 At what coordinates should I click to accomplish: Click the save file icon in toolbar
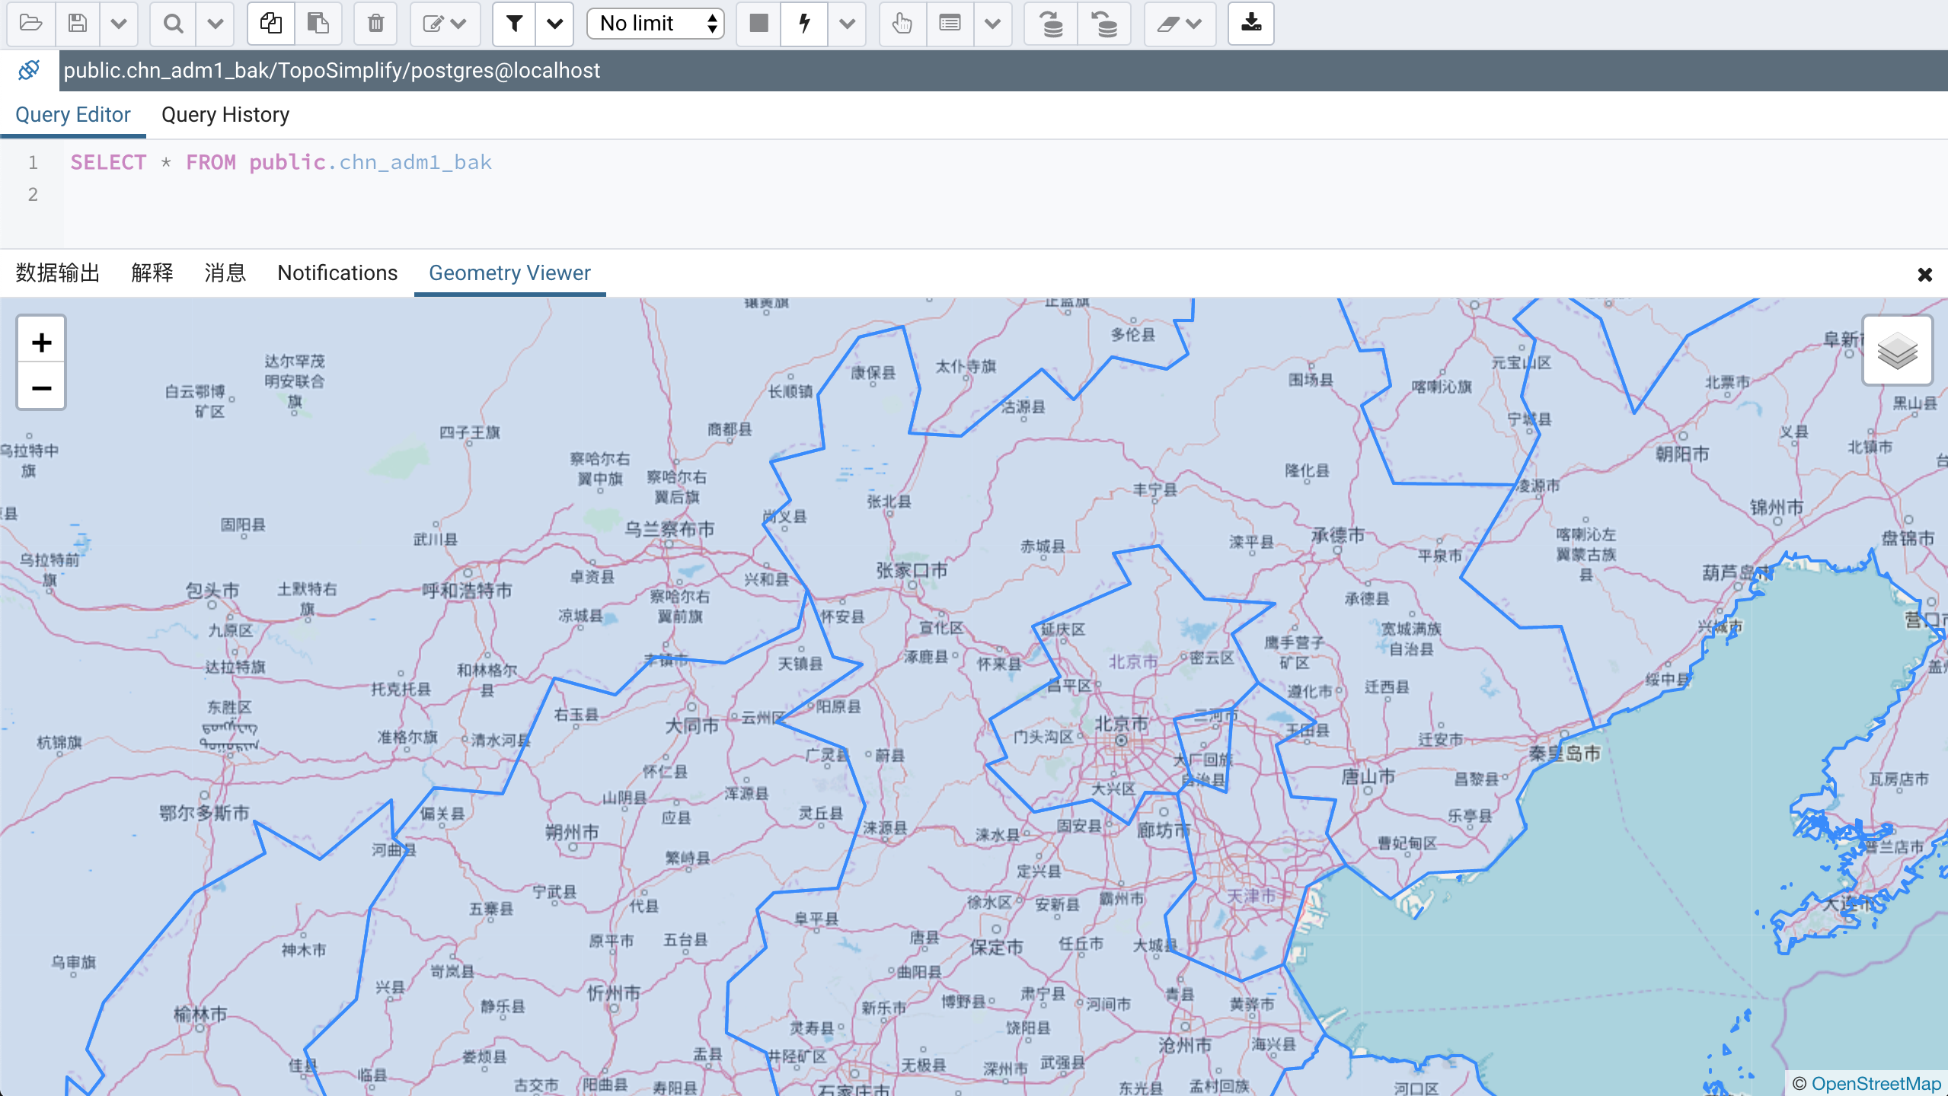click(78, 23)
